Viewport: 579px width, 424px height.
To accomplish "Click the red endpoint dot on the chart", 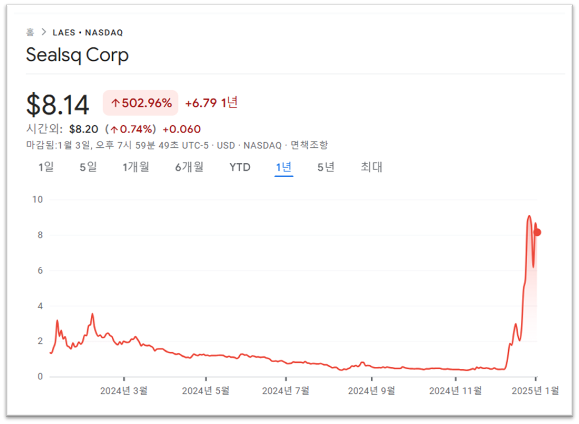I will click(537, 232).
